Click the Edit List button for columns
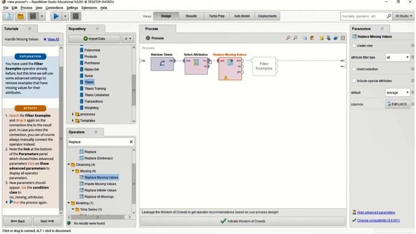The width and height of the screenshot is (416, 234). [397, 104]
